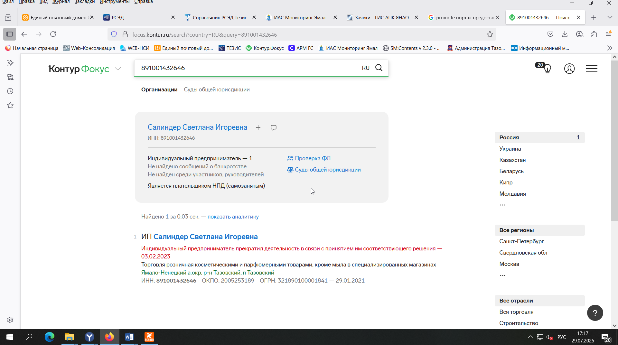Viewport: 618px width, 345px height.
Task: Open the Салиндер Светлана Игоревна card heading
Action: pos(197,127)
